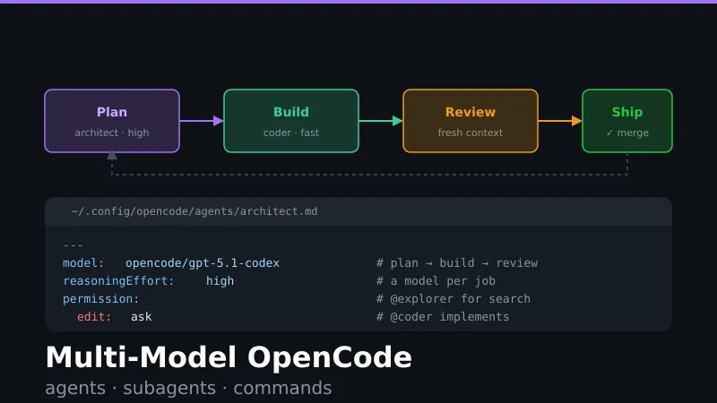Click the 'Multi-Model OpenCode' heading
Viewport: 717px width, 403px height.
pyautogui.click(x=229, y=356)
